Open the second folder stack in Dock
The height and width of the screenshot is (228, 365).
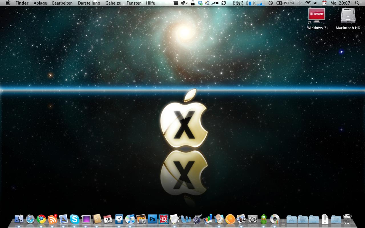(303, 219)
